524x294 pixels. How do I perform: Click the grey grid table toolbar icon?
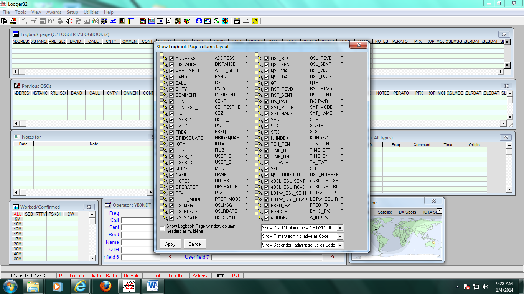[x=87, y=21]
